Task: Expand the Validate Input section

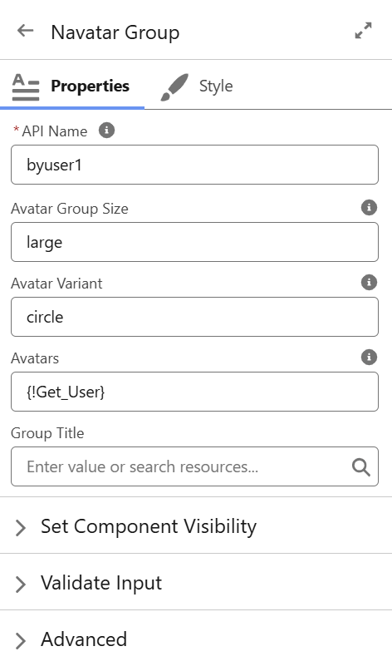Action: (196, 582)
